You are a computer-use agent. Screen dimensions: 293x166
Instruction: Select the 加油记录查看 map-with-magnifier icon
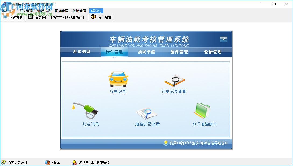point(147,113)
